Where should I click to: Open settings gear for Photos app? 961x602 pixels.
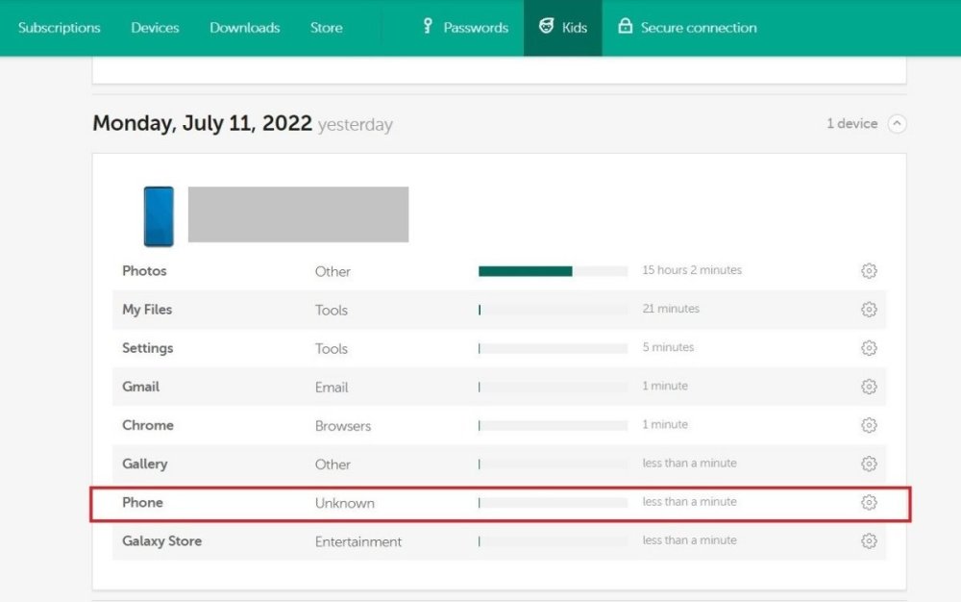[869, 271]
